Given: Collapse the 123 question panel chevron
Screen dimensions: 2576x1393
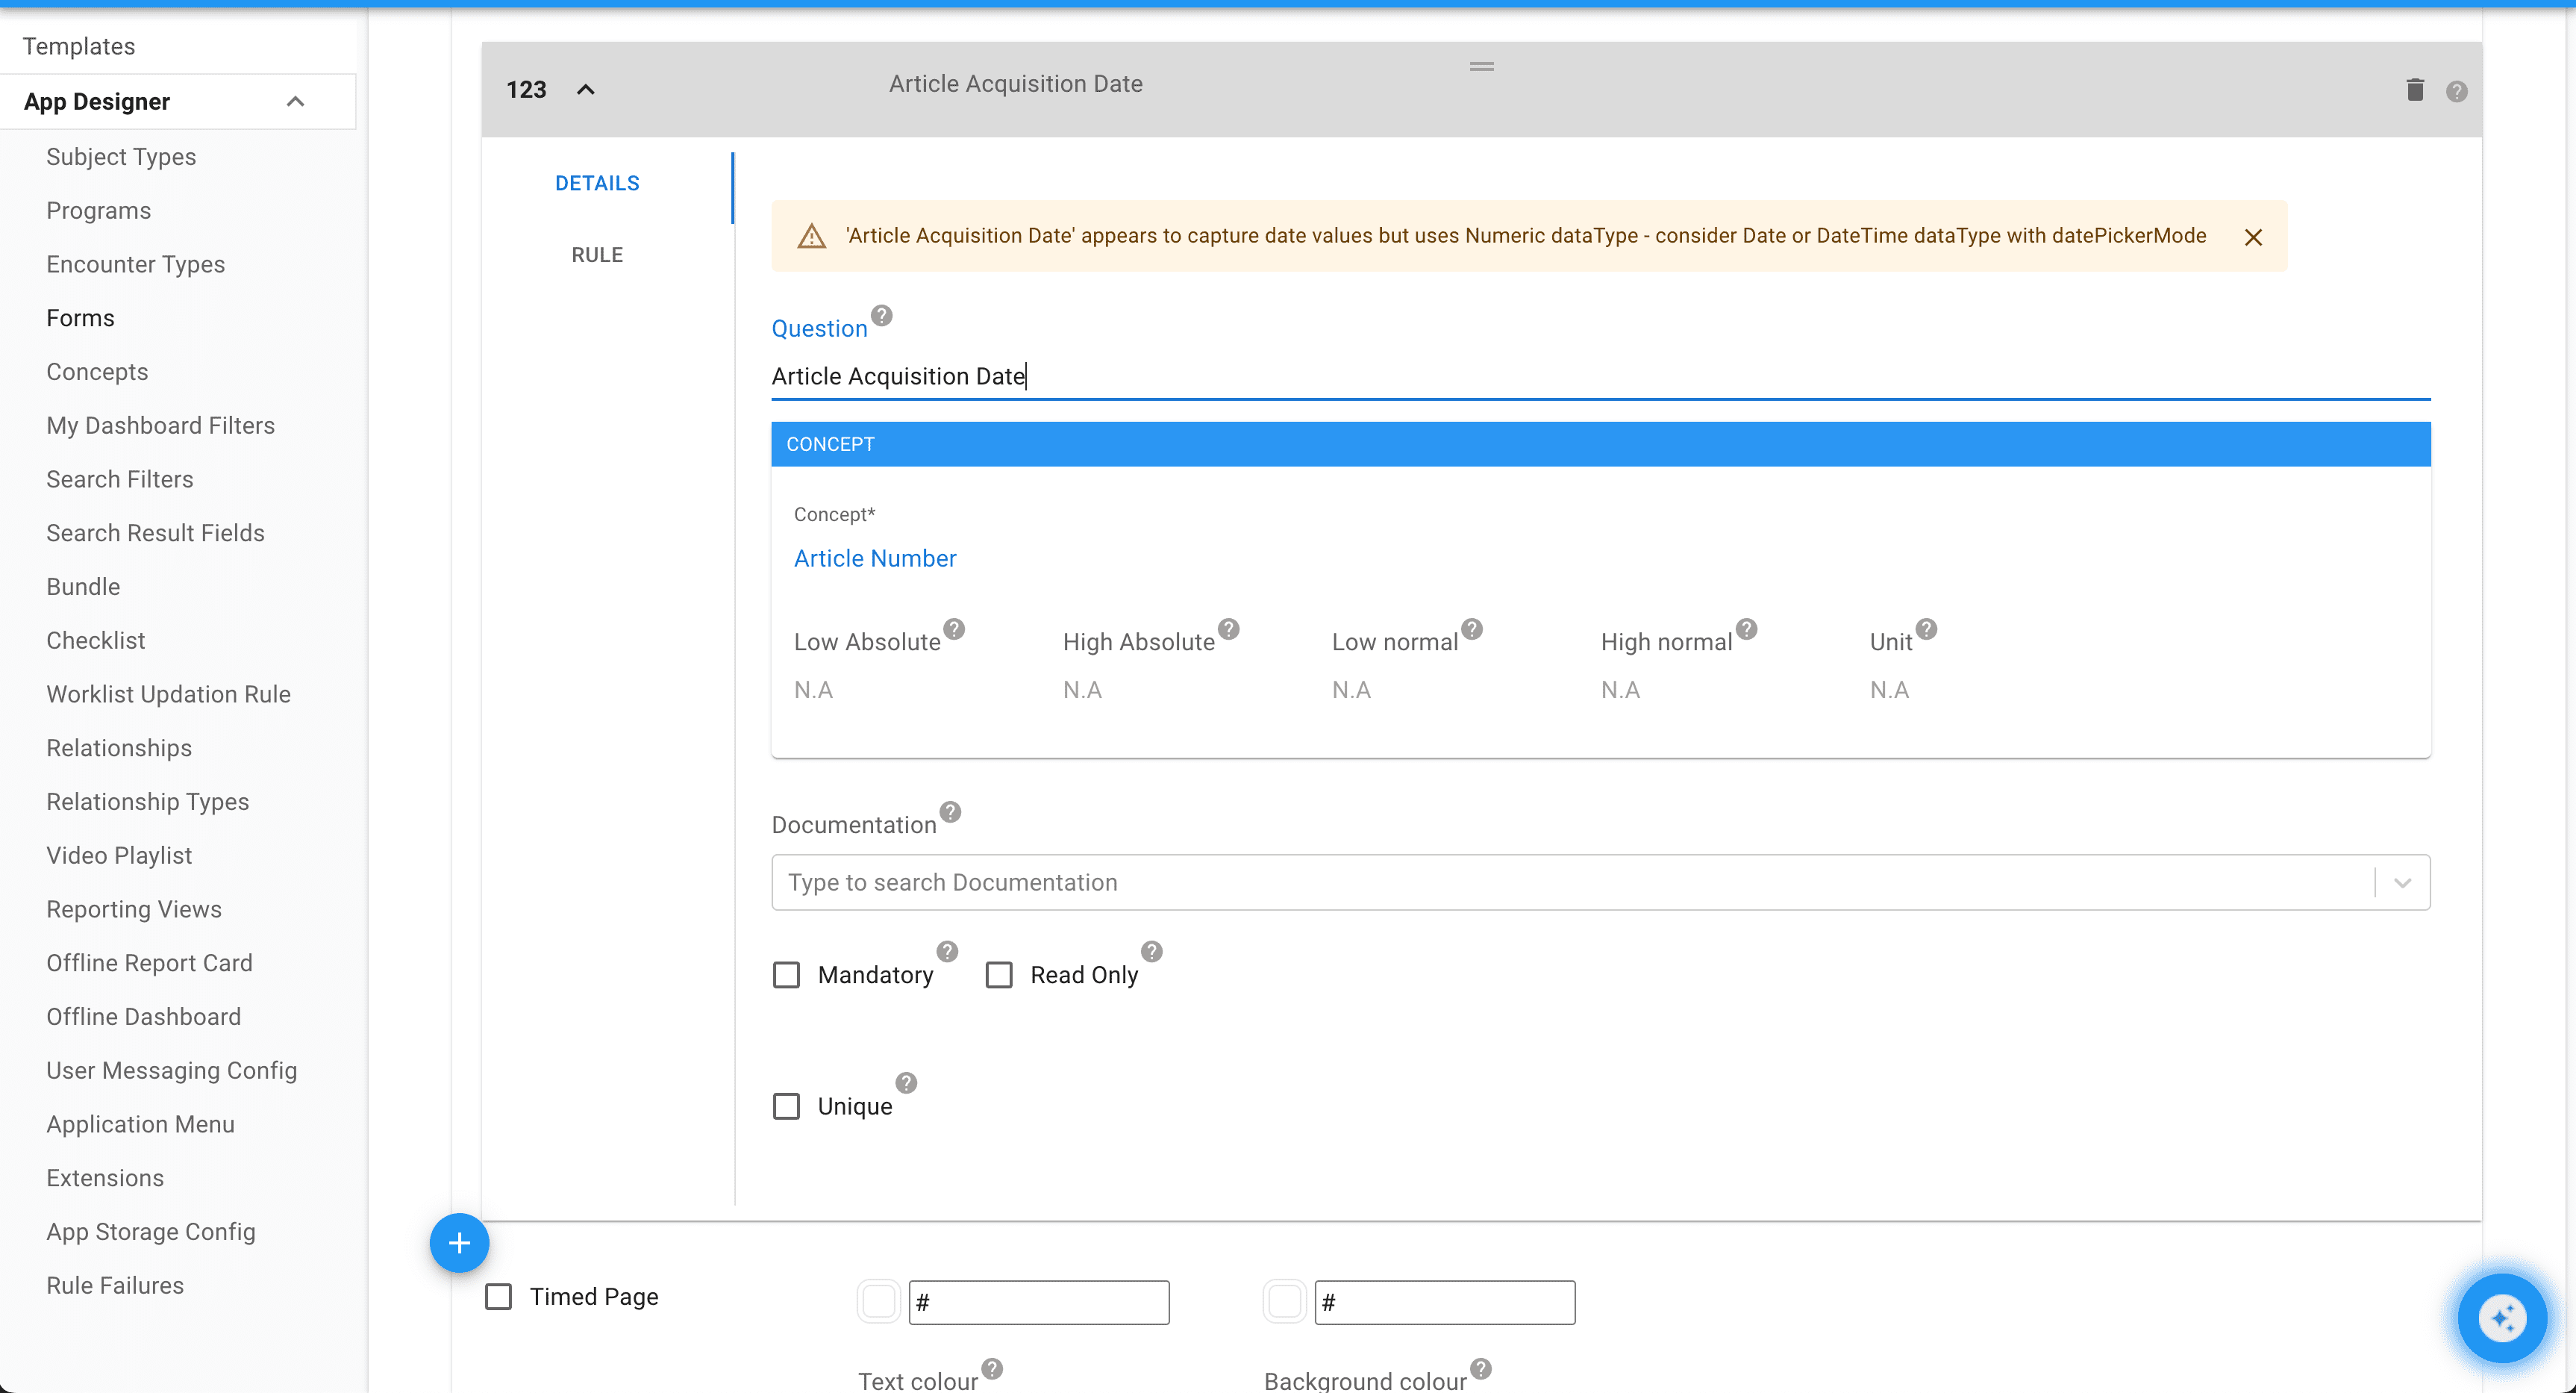Looking at the screenshot, I should point(586,90).
